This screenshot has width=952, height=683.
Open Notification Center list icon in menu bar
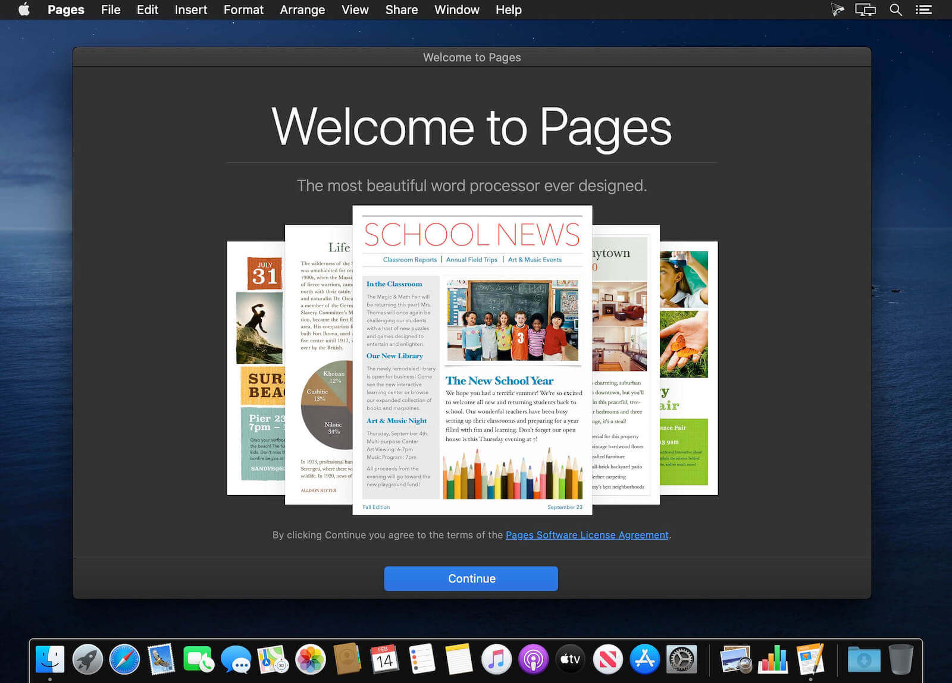pyautogui.click(x=923, y=10)
